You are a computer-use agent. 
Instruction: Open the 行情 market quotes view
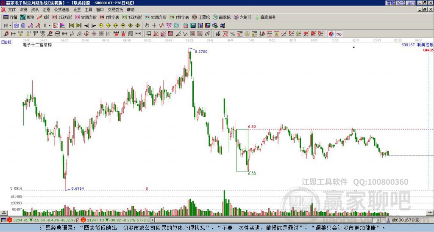coord(10,17)
